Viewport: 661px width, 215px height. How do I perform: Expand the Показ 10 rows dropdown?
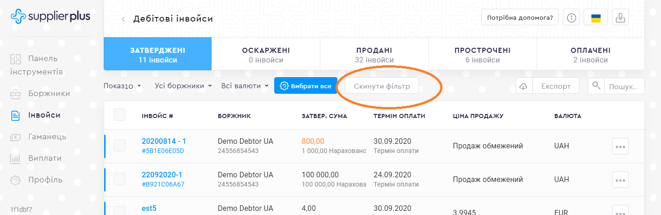pyautogui.click(x=123, y=86)
